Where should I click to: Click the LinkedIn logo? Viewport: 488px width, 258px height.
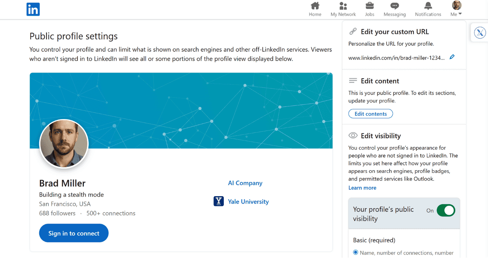33,9
